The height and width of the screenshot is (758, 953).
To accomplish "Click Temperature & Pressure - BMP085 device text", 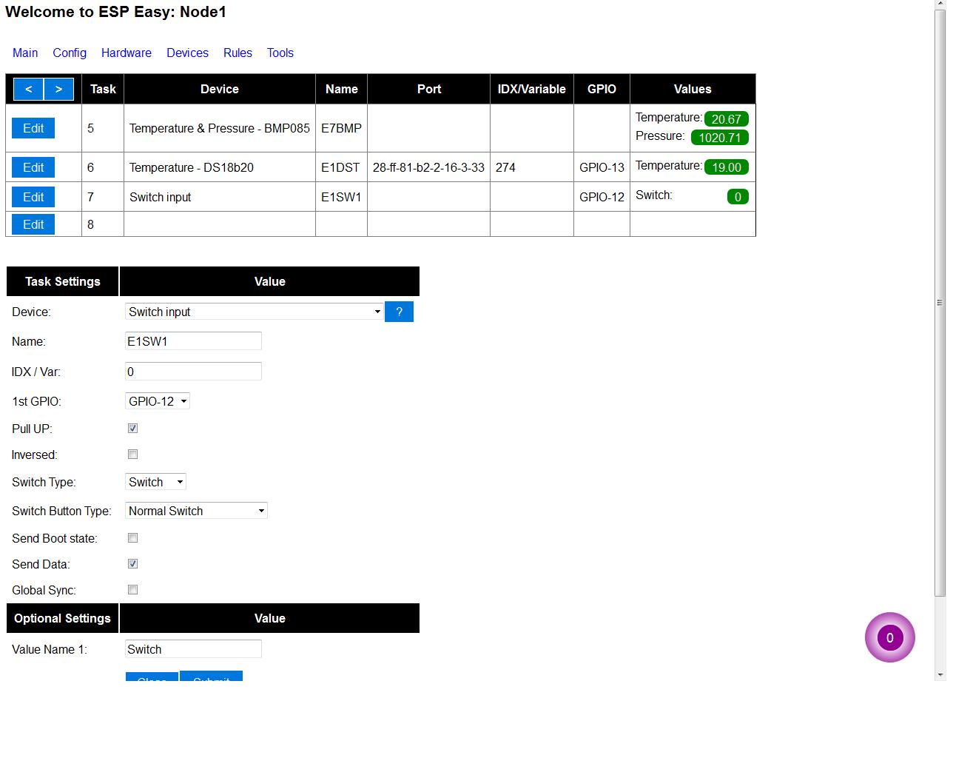I will pyautogui.click(x=220, y=128).
